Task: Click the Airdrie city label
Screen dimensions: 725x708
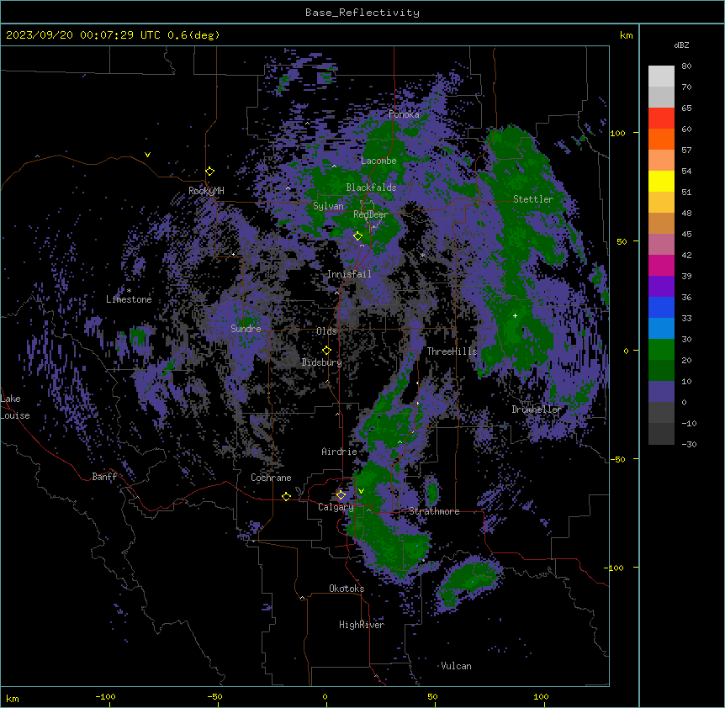Action: point(339,452)
